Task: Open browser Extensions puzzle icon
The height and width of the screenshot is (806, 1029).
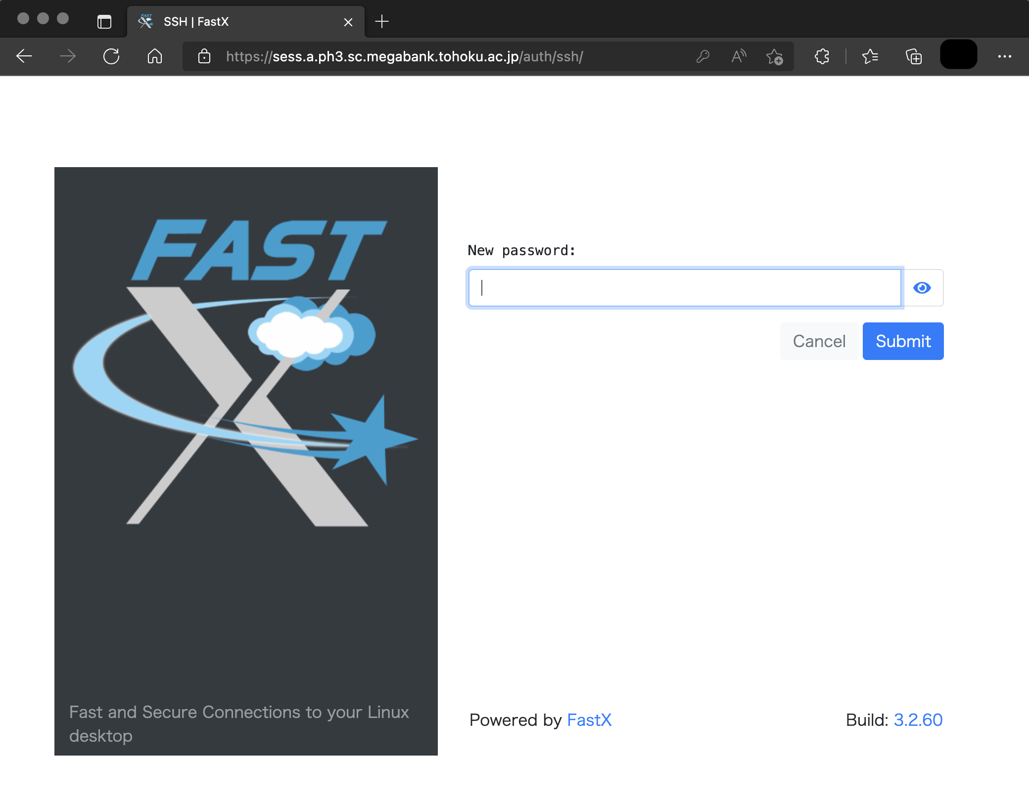Action: coord(822,56)
